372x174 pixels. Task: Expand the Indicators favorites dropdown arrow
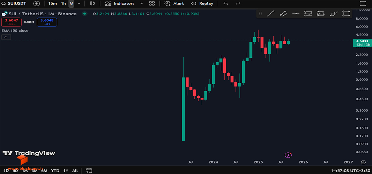142,3
